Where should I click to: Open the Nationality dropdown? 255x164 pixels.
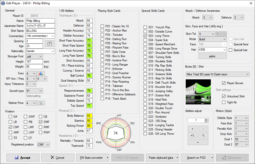pyautogui.click(x=52, y=51)
